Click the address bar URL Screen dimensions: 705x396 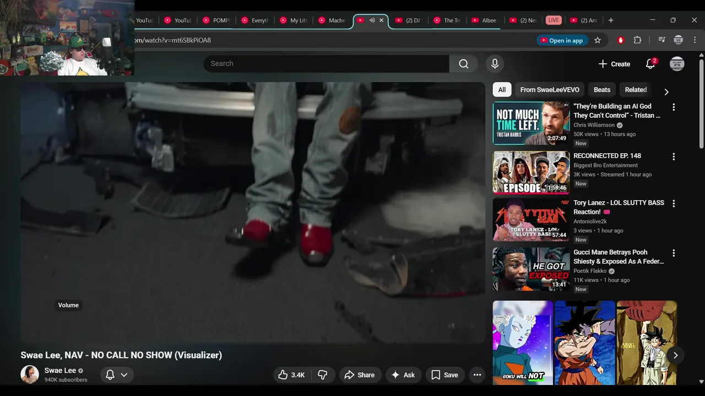172,40
